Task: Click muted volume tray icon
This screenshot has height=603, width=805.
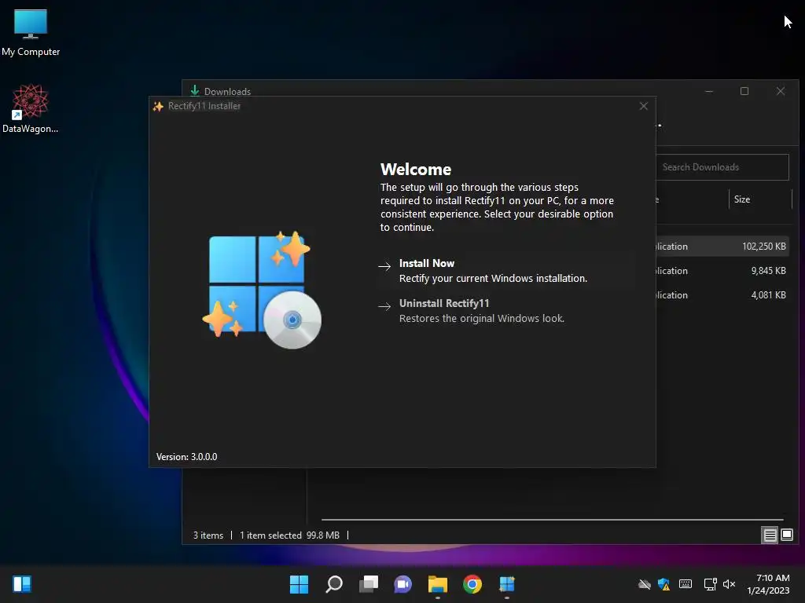Action: pyautogui.click(x=729, y=584)
